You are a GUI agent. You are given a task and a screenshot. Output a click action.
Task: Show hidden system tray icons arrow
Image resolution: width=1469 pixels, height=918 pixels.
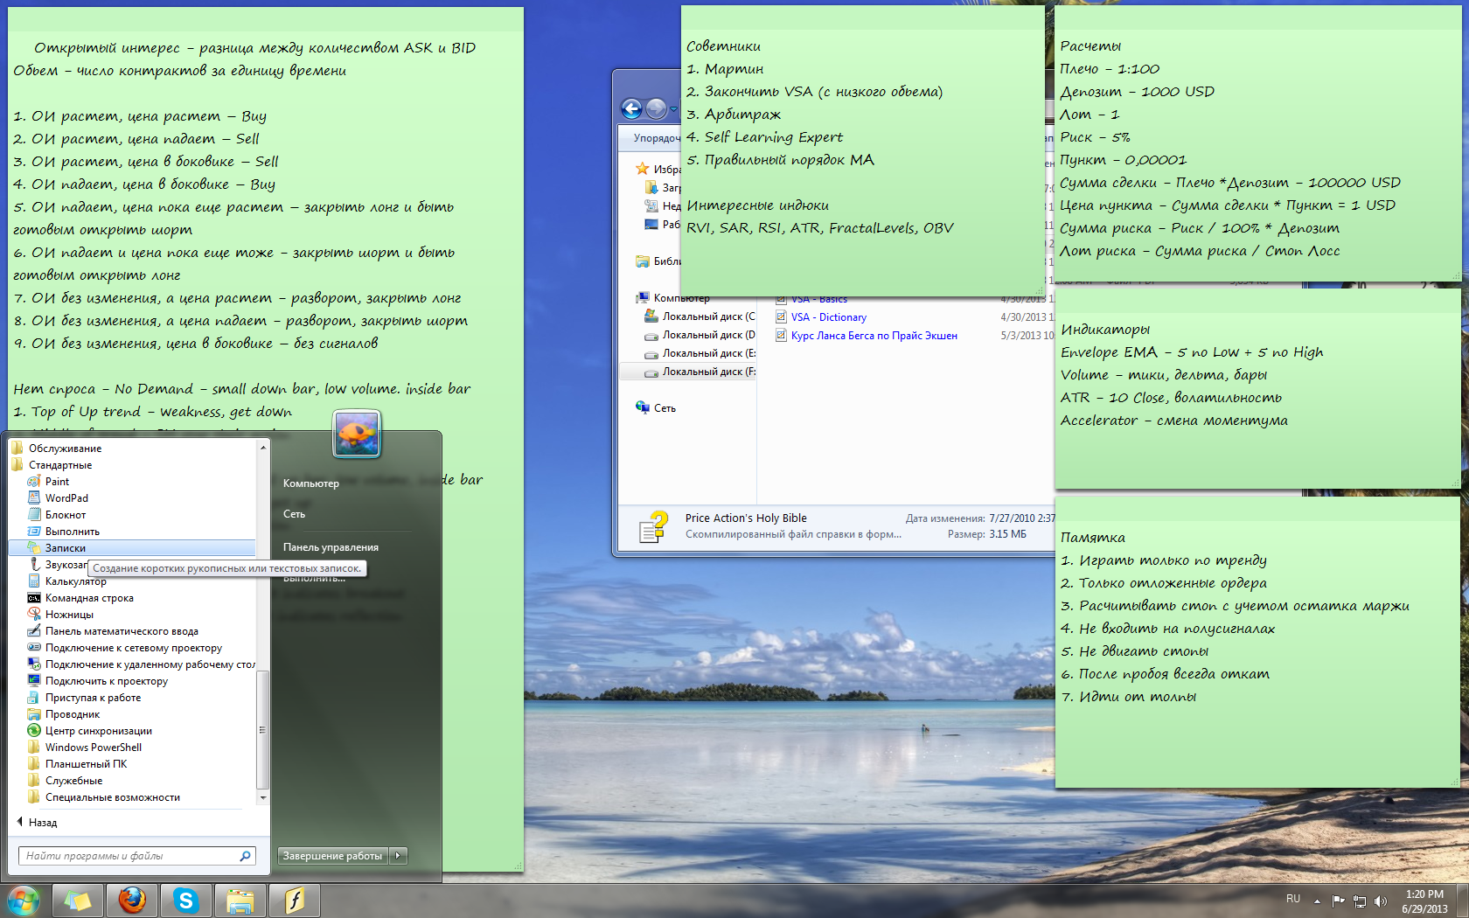pos(1317,901)
